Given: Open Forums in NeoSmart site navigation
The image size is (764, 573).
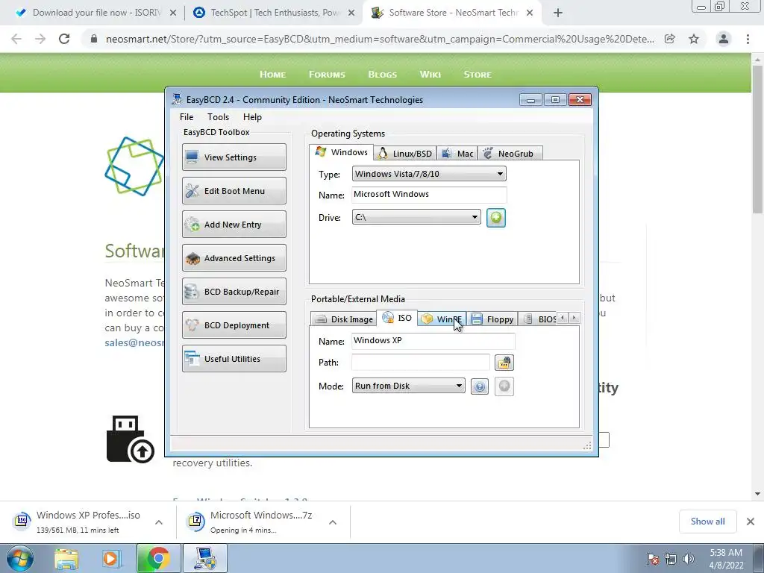Looking at the screenshot, I should point(327,75).
